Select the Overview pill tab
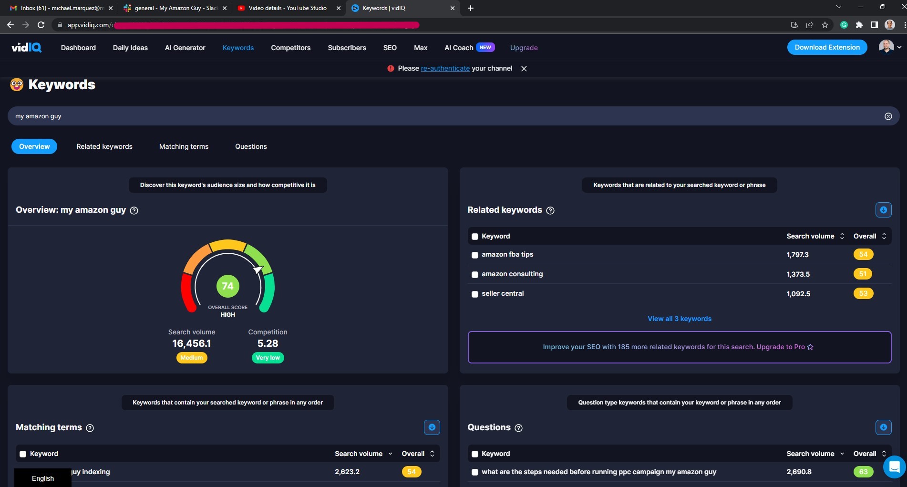 [34, 146]
